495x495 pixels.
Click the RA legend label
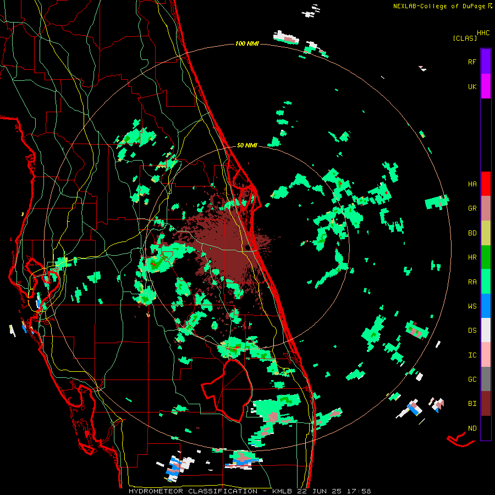(x=472, y=282)
